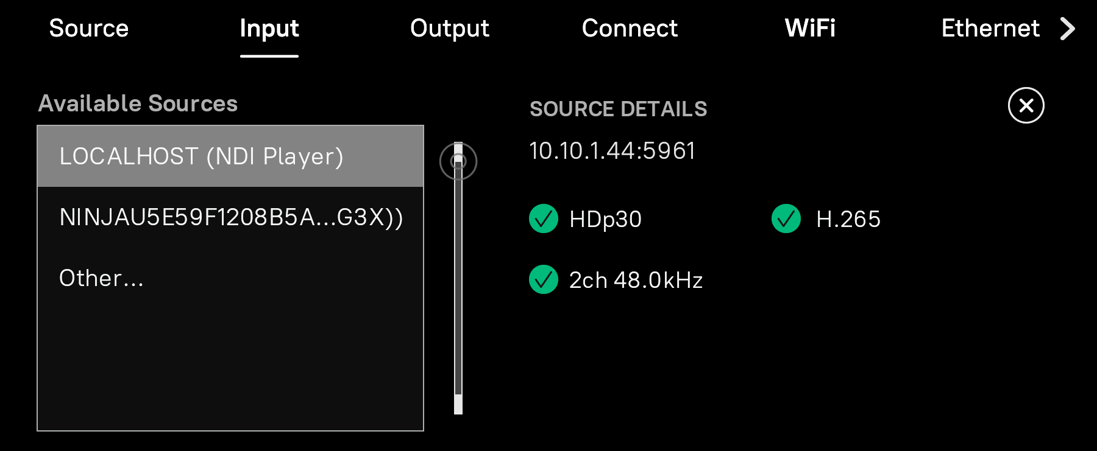The image size is (1097, 451).
Task: Choose the NINJAU5E59F1208B5A source
Action: [232, 217]
